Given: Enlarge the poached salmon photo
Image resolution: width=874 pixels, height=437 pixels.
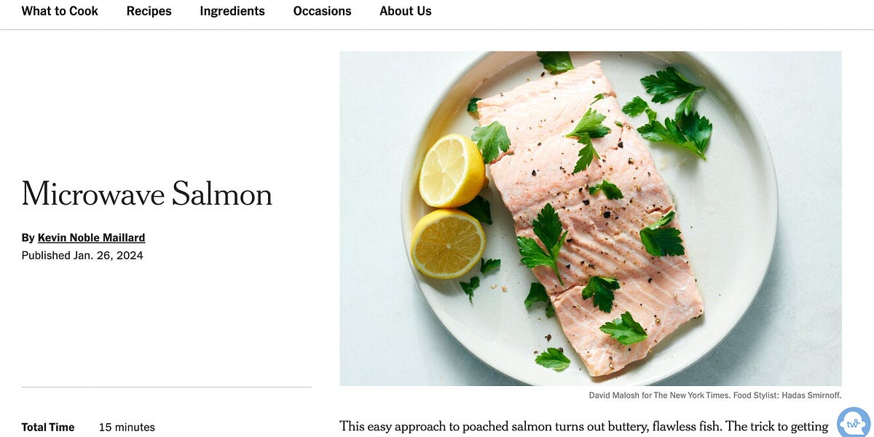Looking at the screenshot, I should [590, 218].
